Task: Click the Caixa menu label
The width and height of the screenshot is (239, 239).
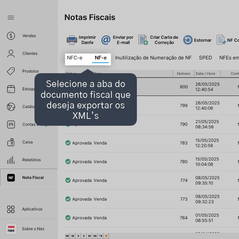Action: pyautogui.click(x=28, y=142)
